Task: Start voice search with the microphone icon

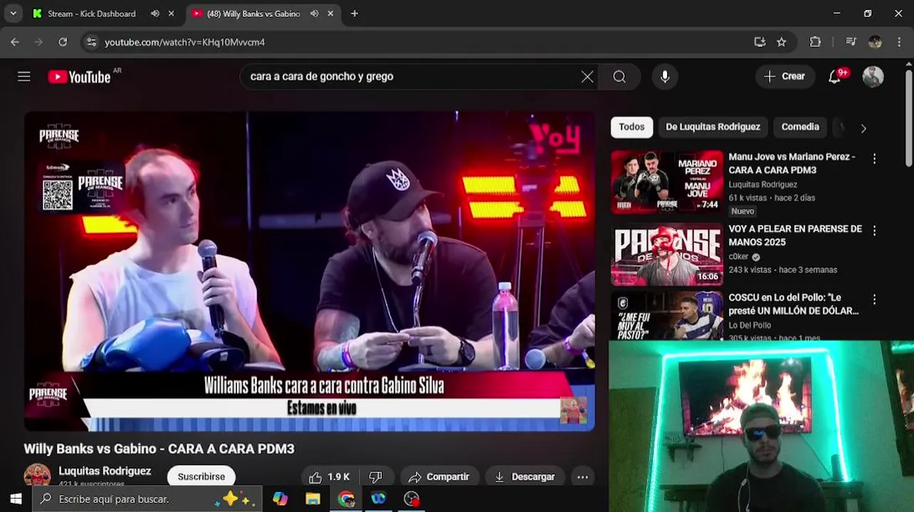Action: [x=665, y=77]
